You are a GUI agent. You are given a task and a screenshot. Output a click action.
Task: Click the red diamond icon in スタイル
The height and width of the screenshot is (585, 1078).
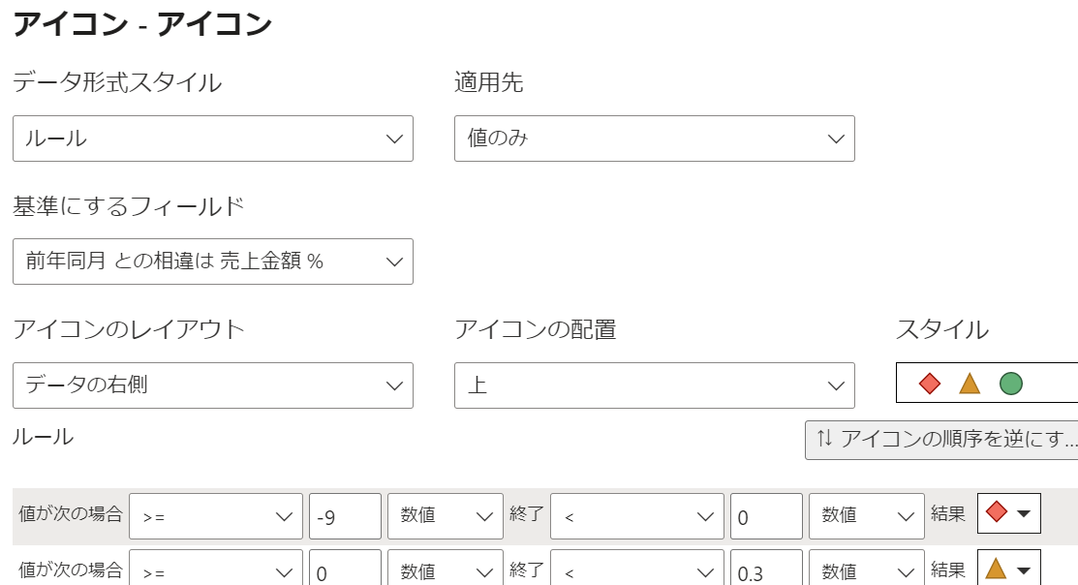930,385
